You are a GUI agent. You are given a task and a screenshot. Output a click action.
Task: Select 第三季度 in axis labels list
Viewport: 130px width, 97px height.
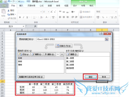(70, 65)
